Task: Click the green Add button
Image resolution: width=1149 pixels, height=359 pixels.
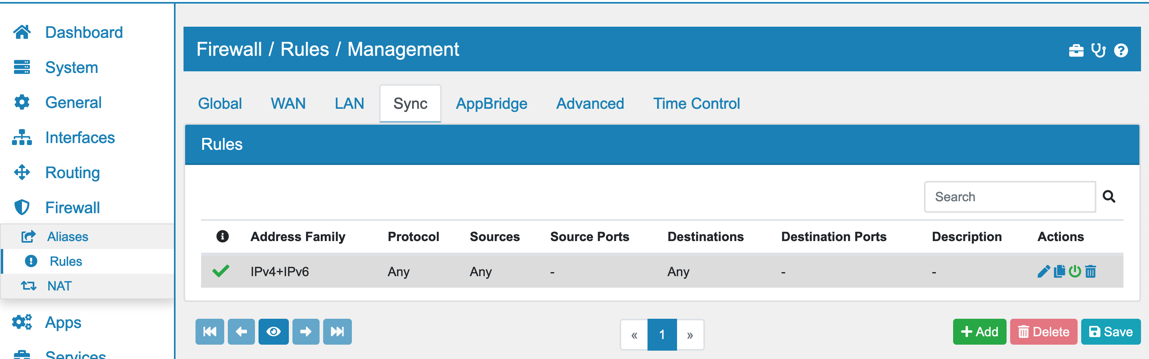Action: 979,332
